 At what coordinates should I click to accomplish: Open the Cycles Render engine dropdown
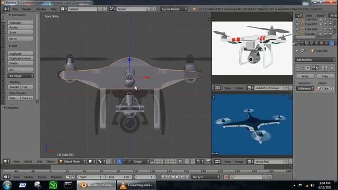coord(174,9)
